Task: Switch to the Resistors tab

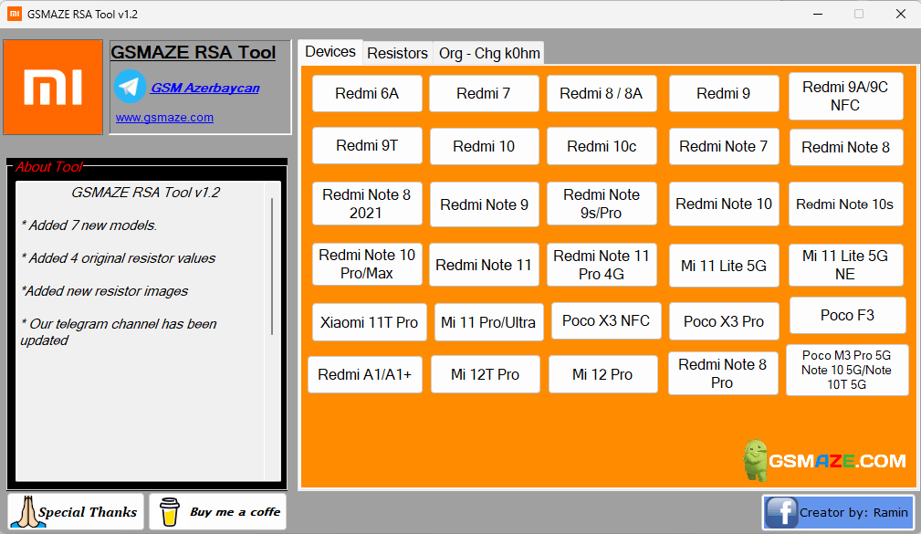Action: [x=397, y=53]
